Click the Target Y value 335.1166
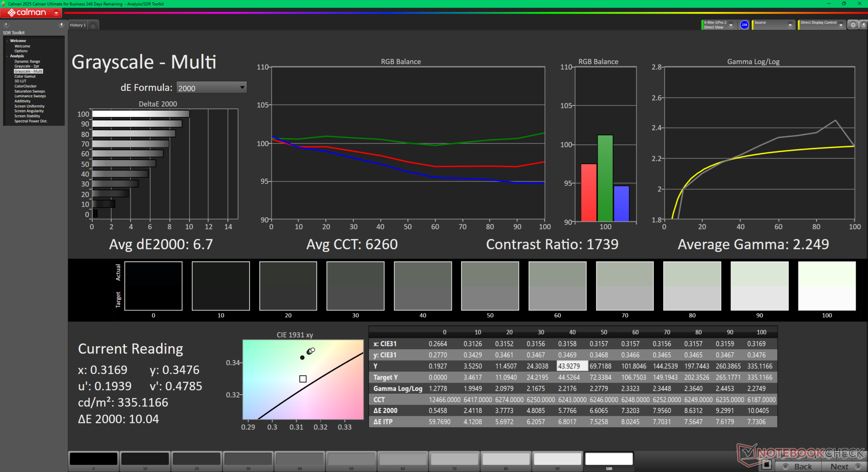This screenshot has width=868, height=472. pos(760,378)
